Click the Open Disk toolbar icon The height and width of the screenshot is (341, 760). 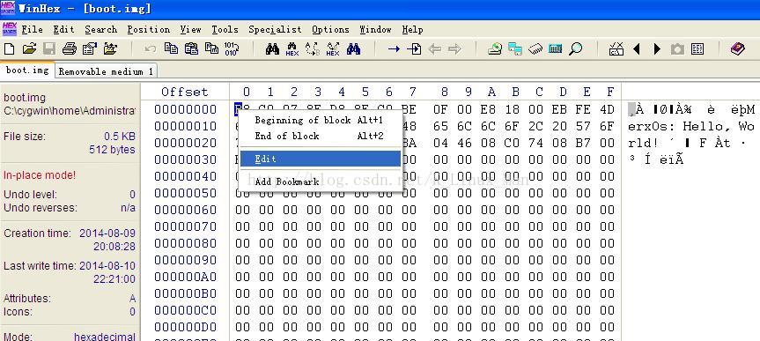[x=494, y=49]
